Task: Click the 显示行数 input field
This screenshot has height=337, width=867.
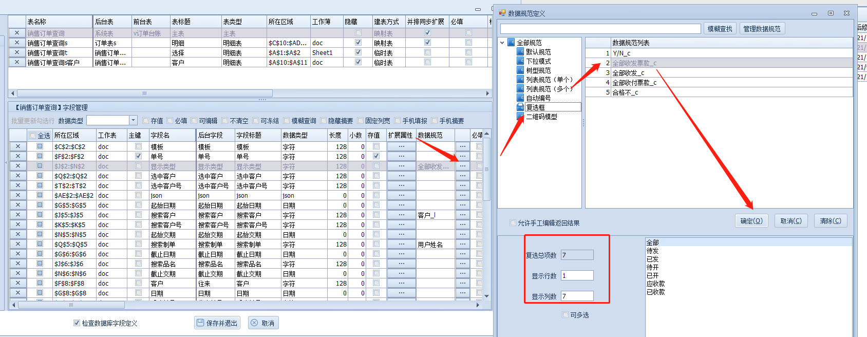Action: [577, 275]
